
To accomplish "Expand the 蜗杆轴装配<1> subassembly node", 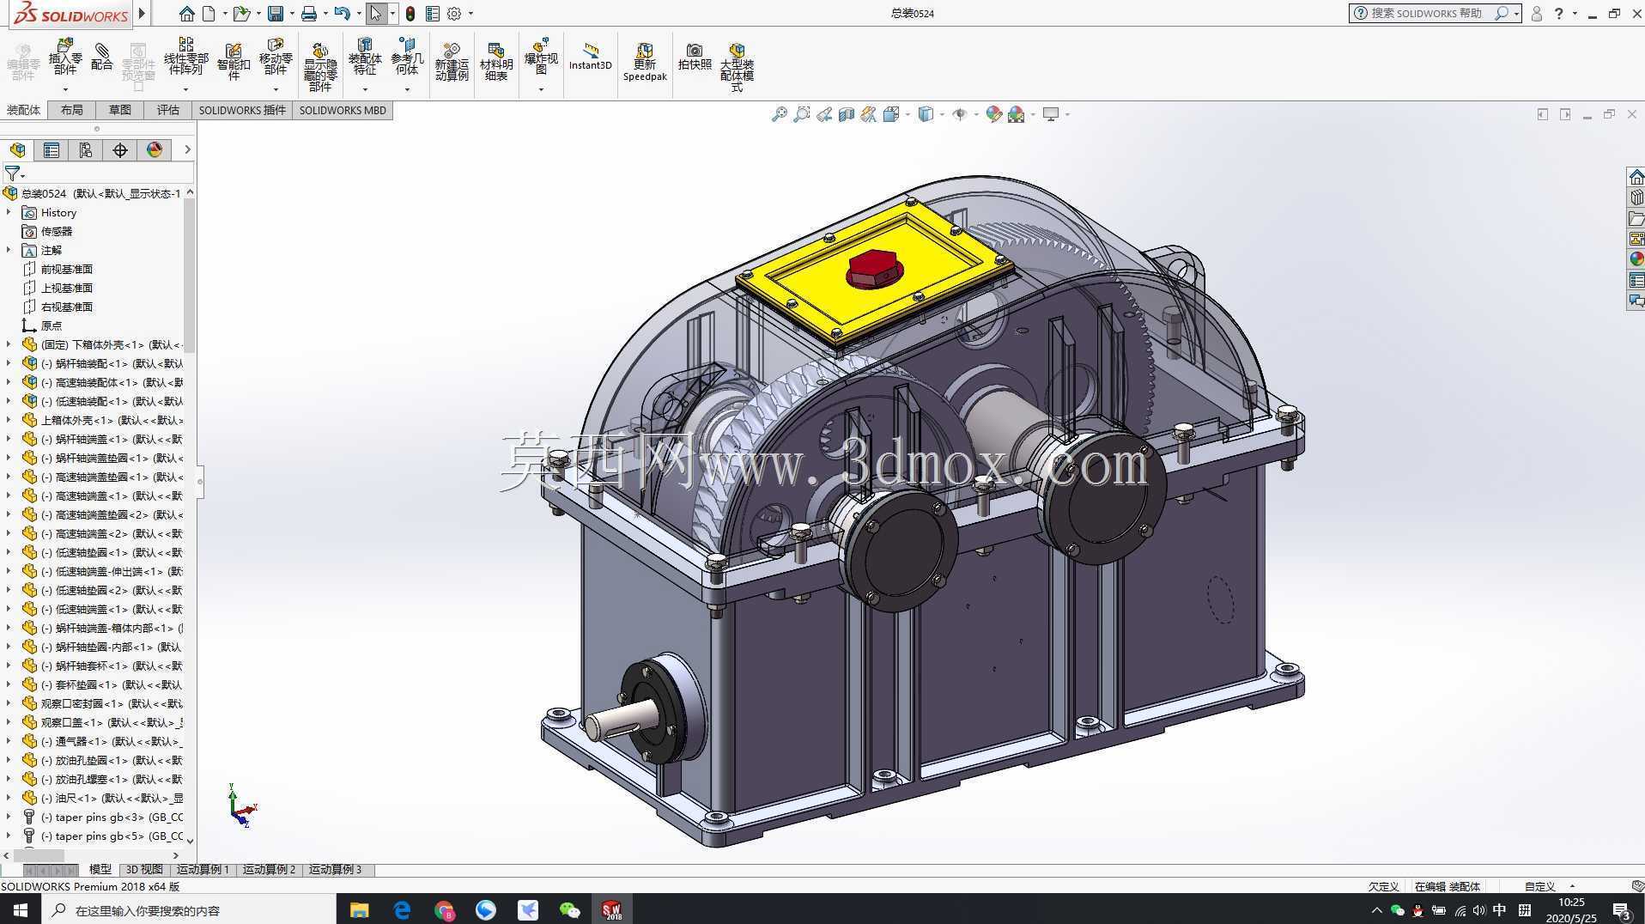I will click(9, 363).
